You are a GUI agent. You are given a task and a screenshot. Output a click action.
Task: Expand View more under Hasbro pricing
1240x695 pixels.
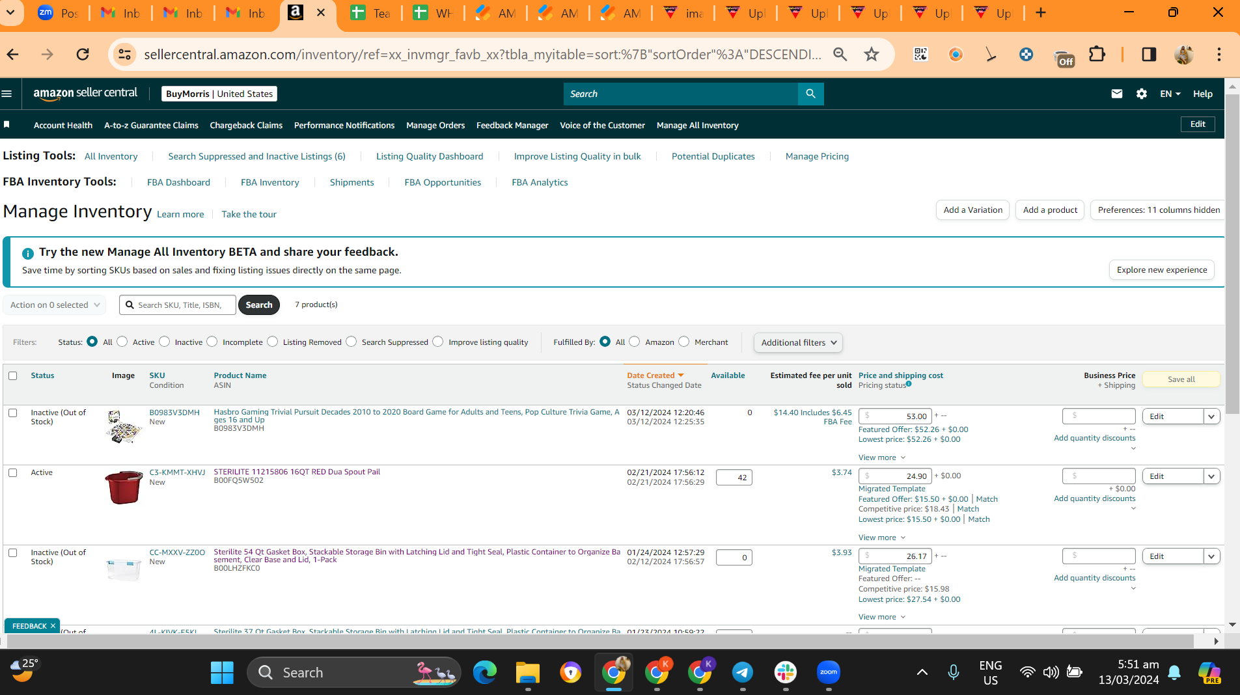coord(881,457)
